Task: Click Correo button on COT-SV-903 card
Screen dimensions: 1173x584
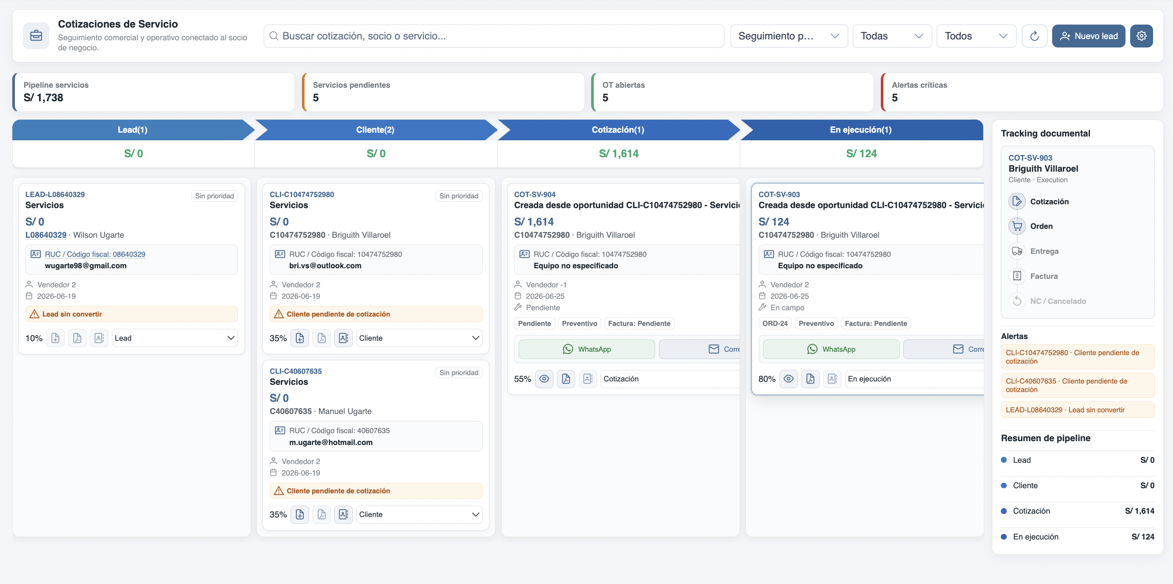Action: (944, 349)
